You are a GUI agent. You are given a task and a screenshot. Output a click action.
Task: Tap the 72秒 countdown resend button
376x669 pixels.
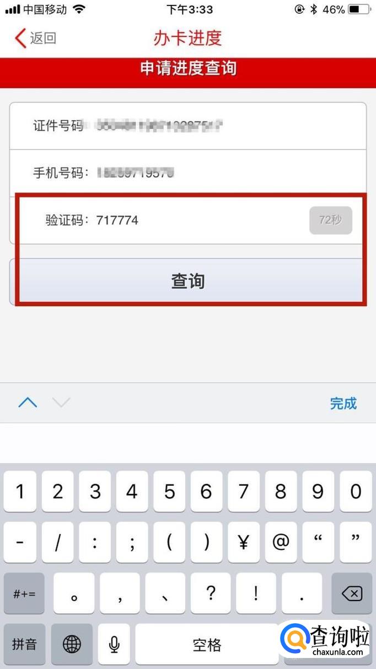point(330,220)
